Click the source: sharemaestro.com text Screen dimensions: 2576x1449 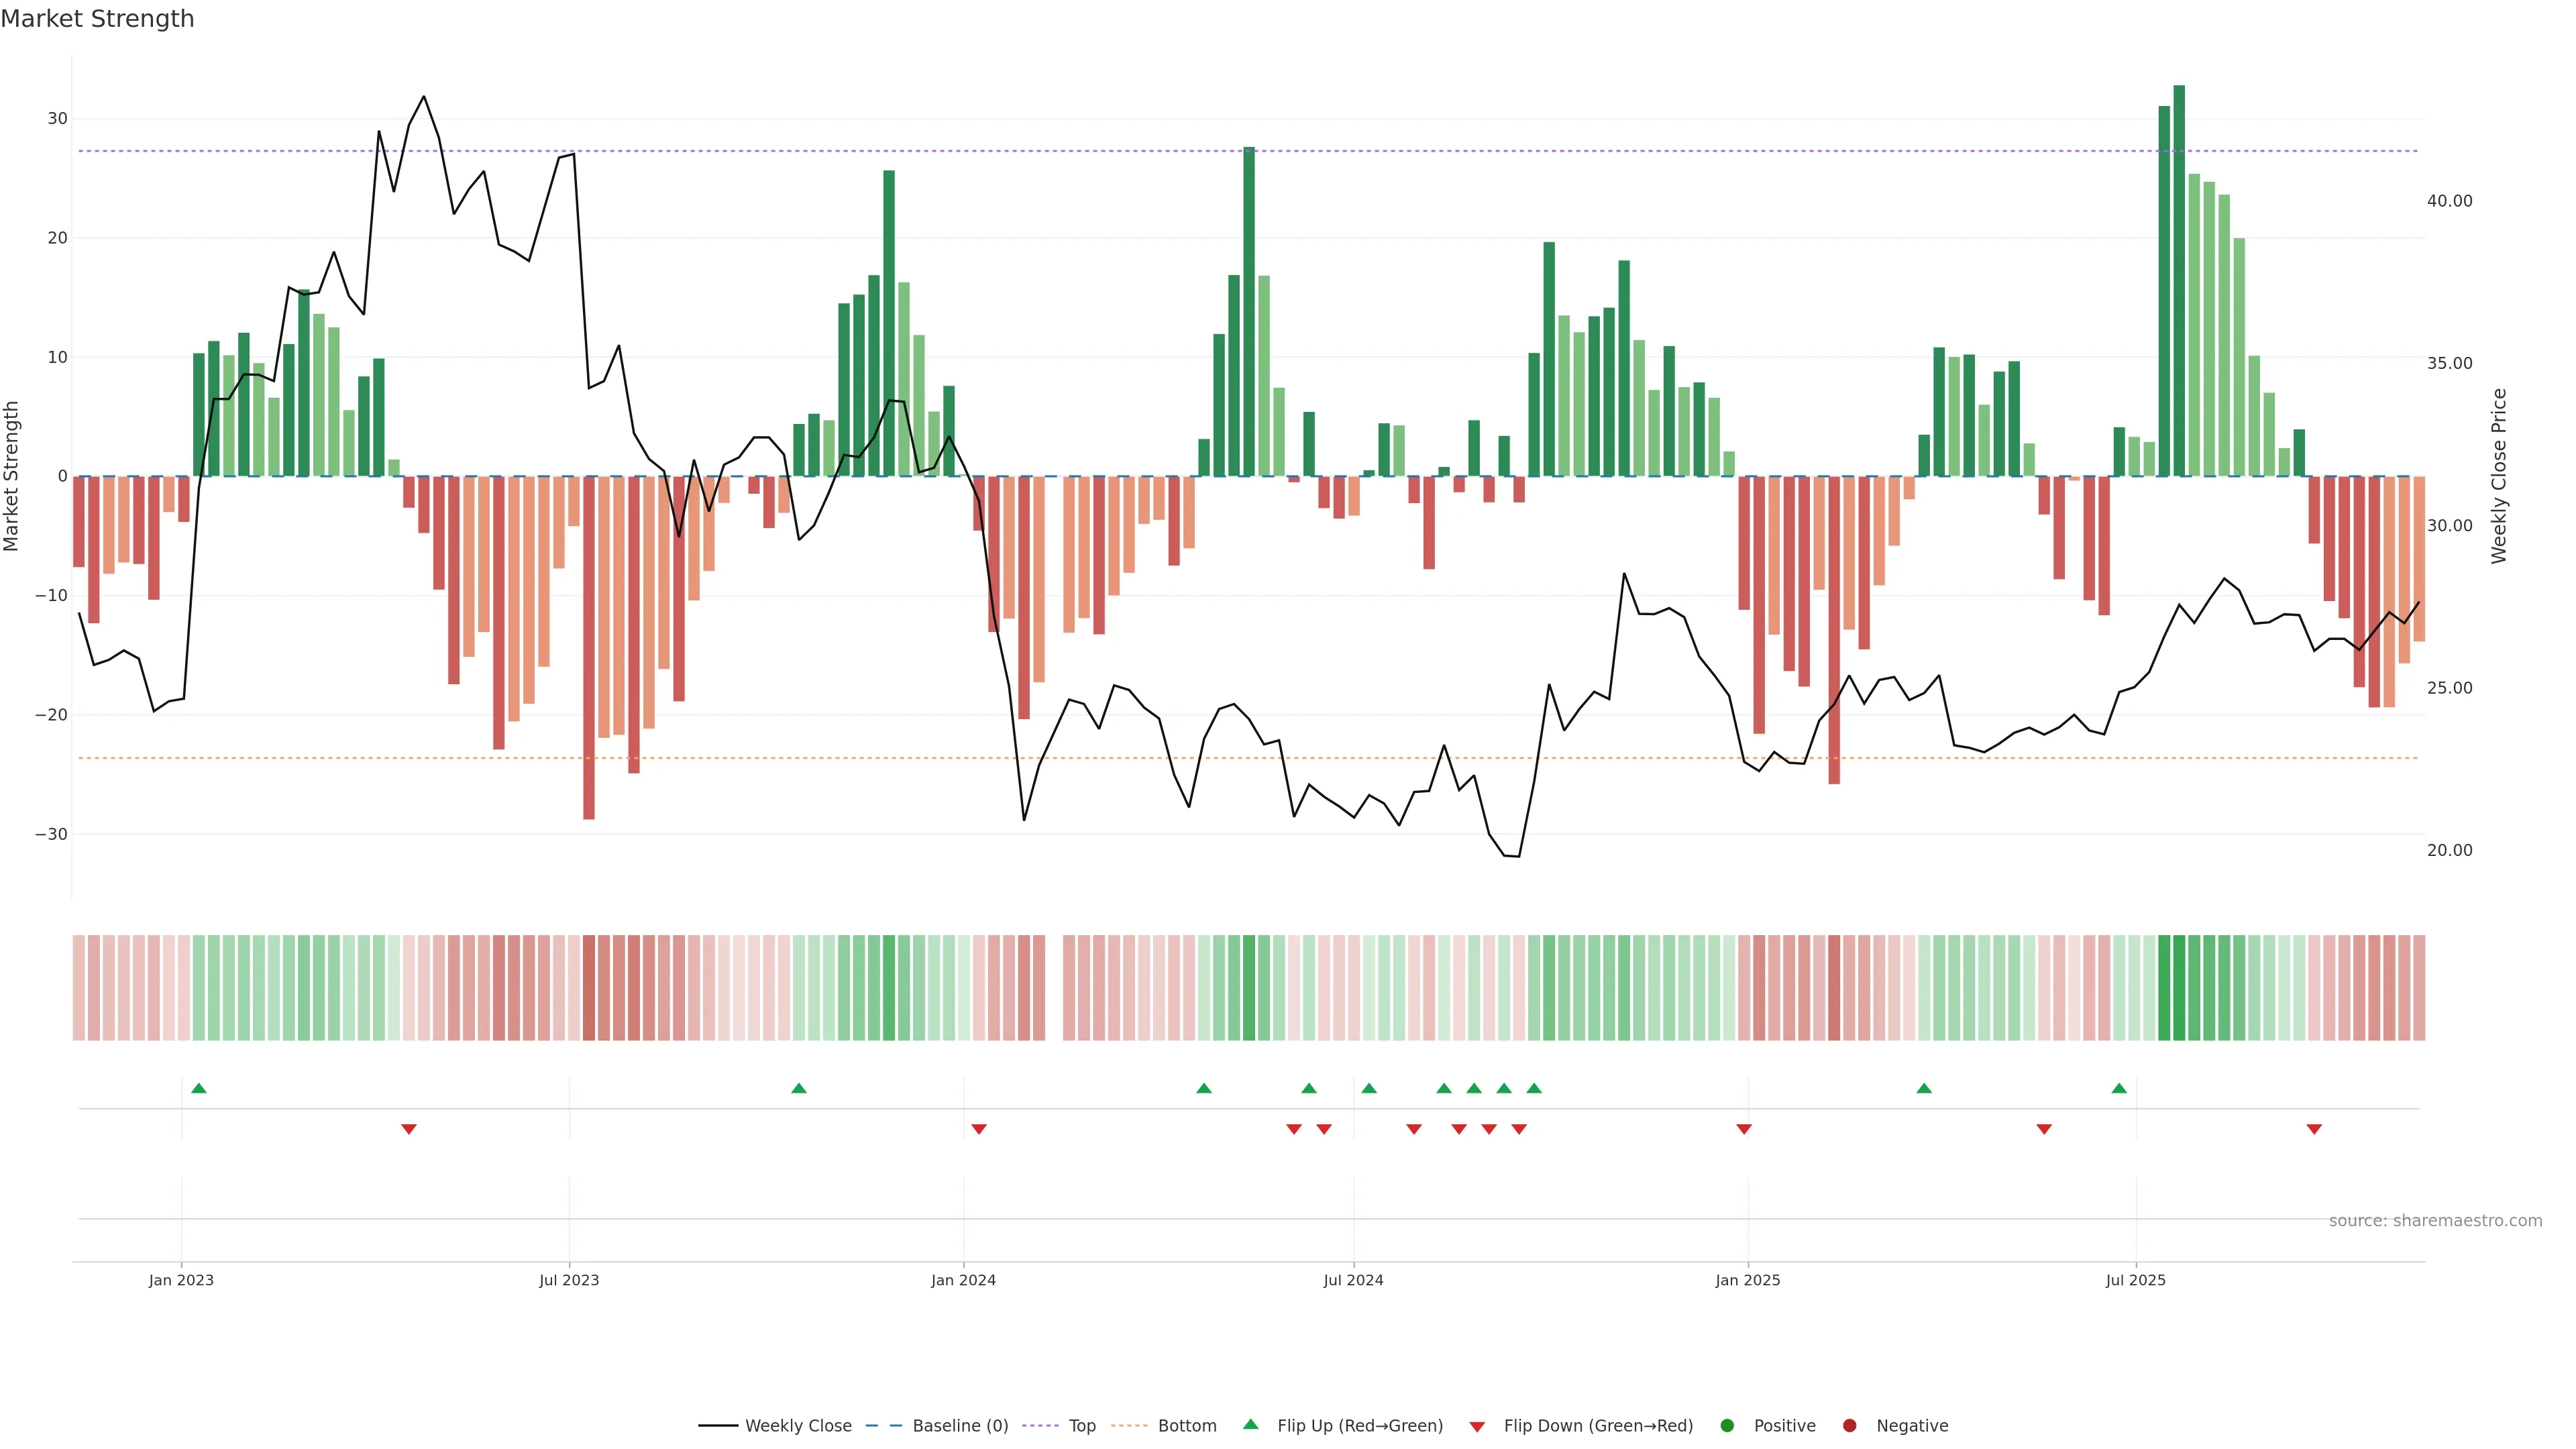coord(2435,1221)
